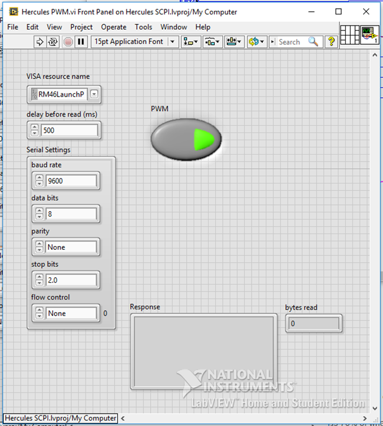The height and width of the screenshot is (426, 383).
Task: Open the Tools menu
Action: [143, 27]
